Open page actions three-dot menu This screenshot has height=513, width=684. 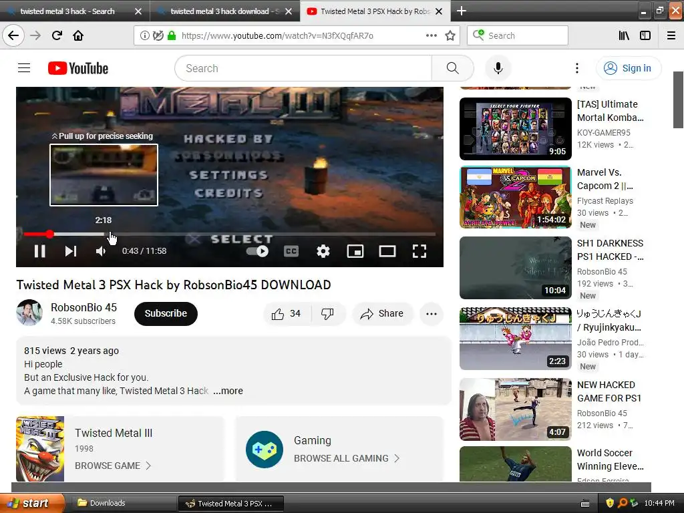(x=431, y=35)
